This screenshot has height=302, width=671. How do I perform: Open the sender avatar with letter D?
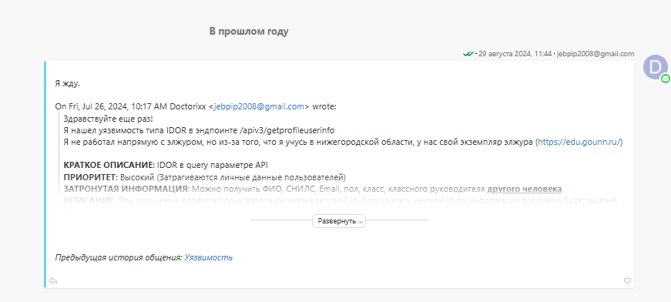655,67
